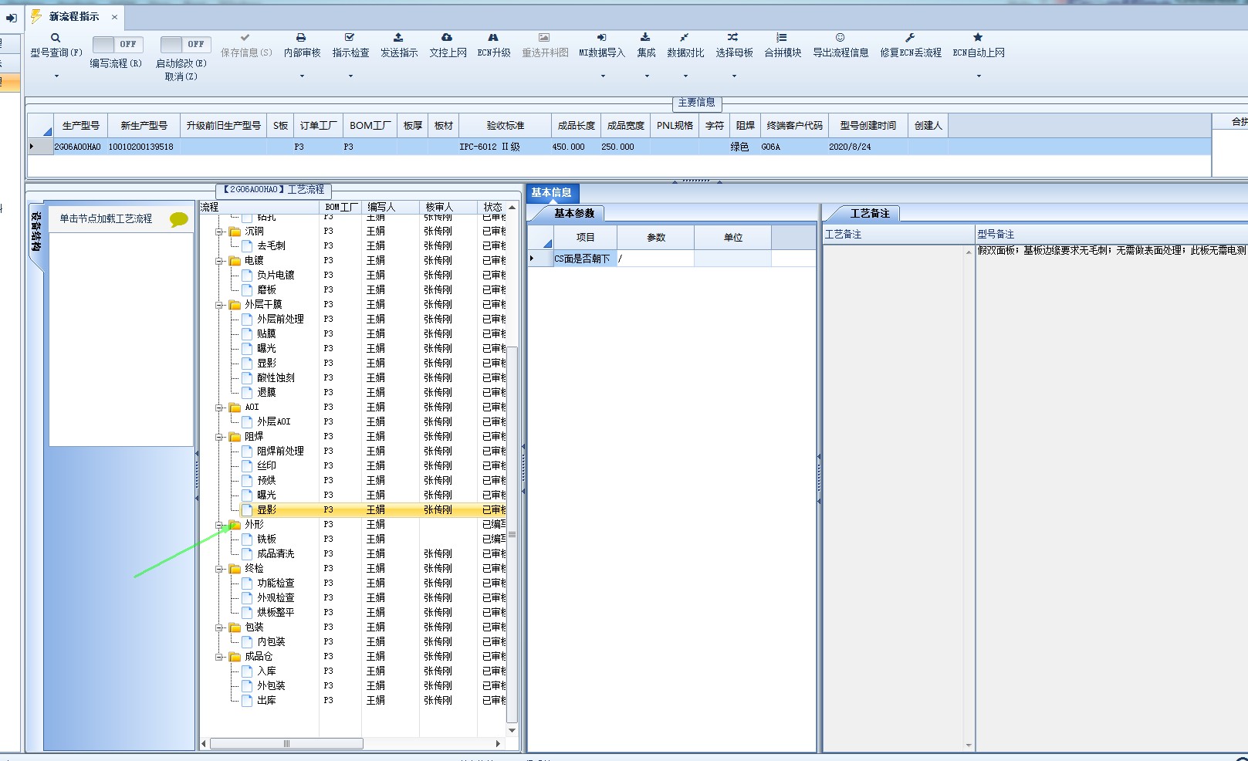Switch to 基本信息 tab
The image size is (1248, 761).
(x=551, y=193)
